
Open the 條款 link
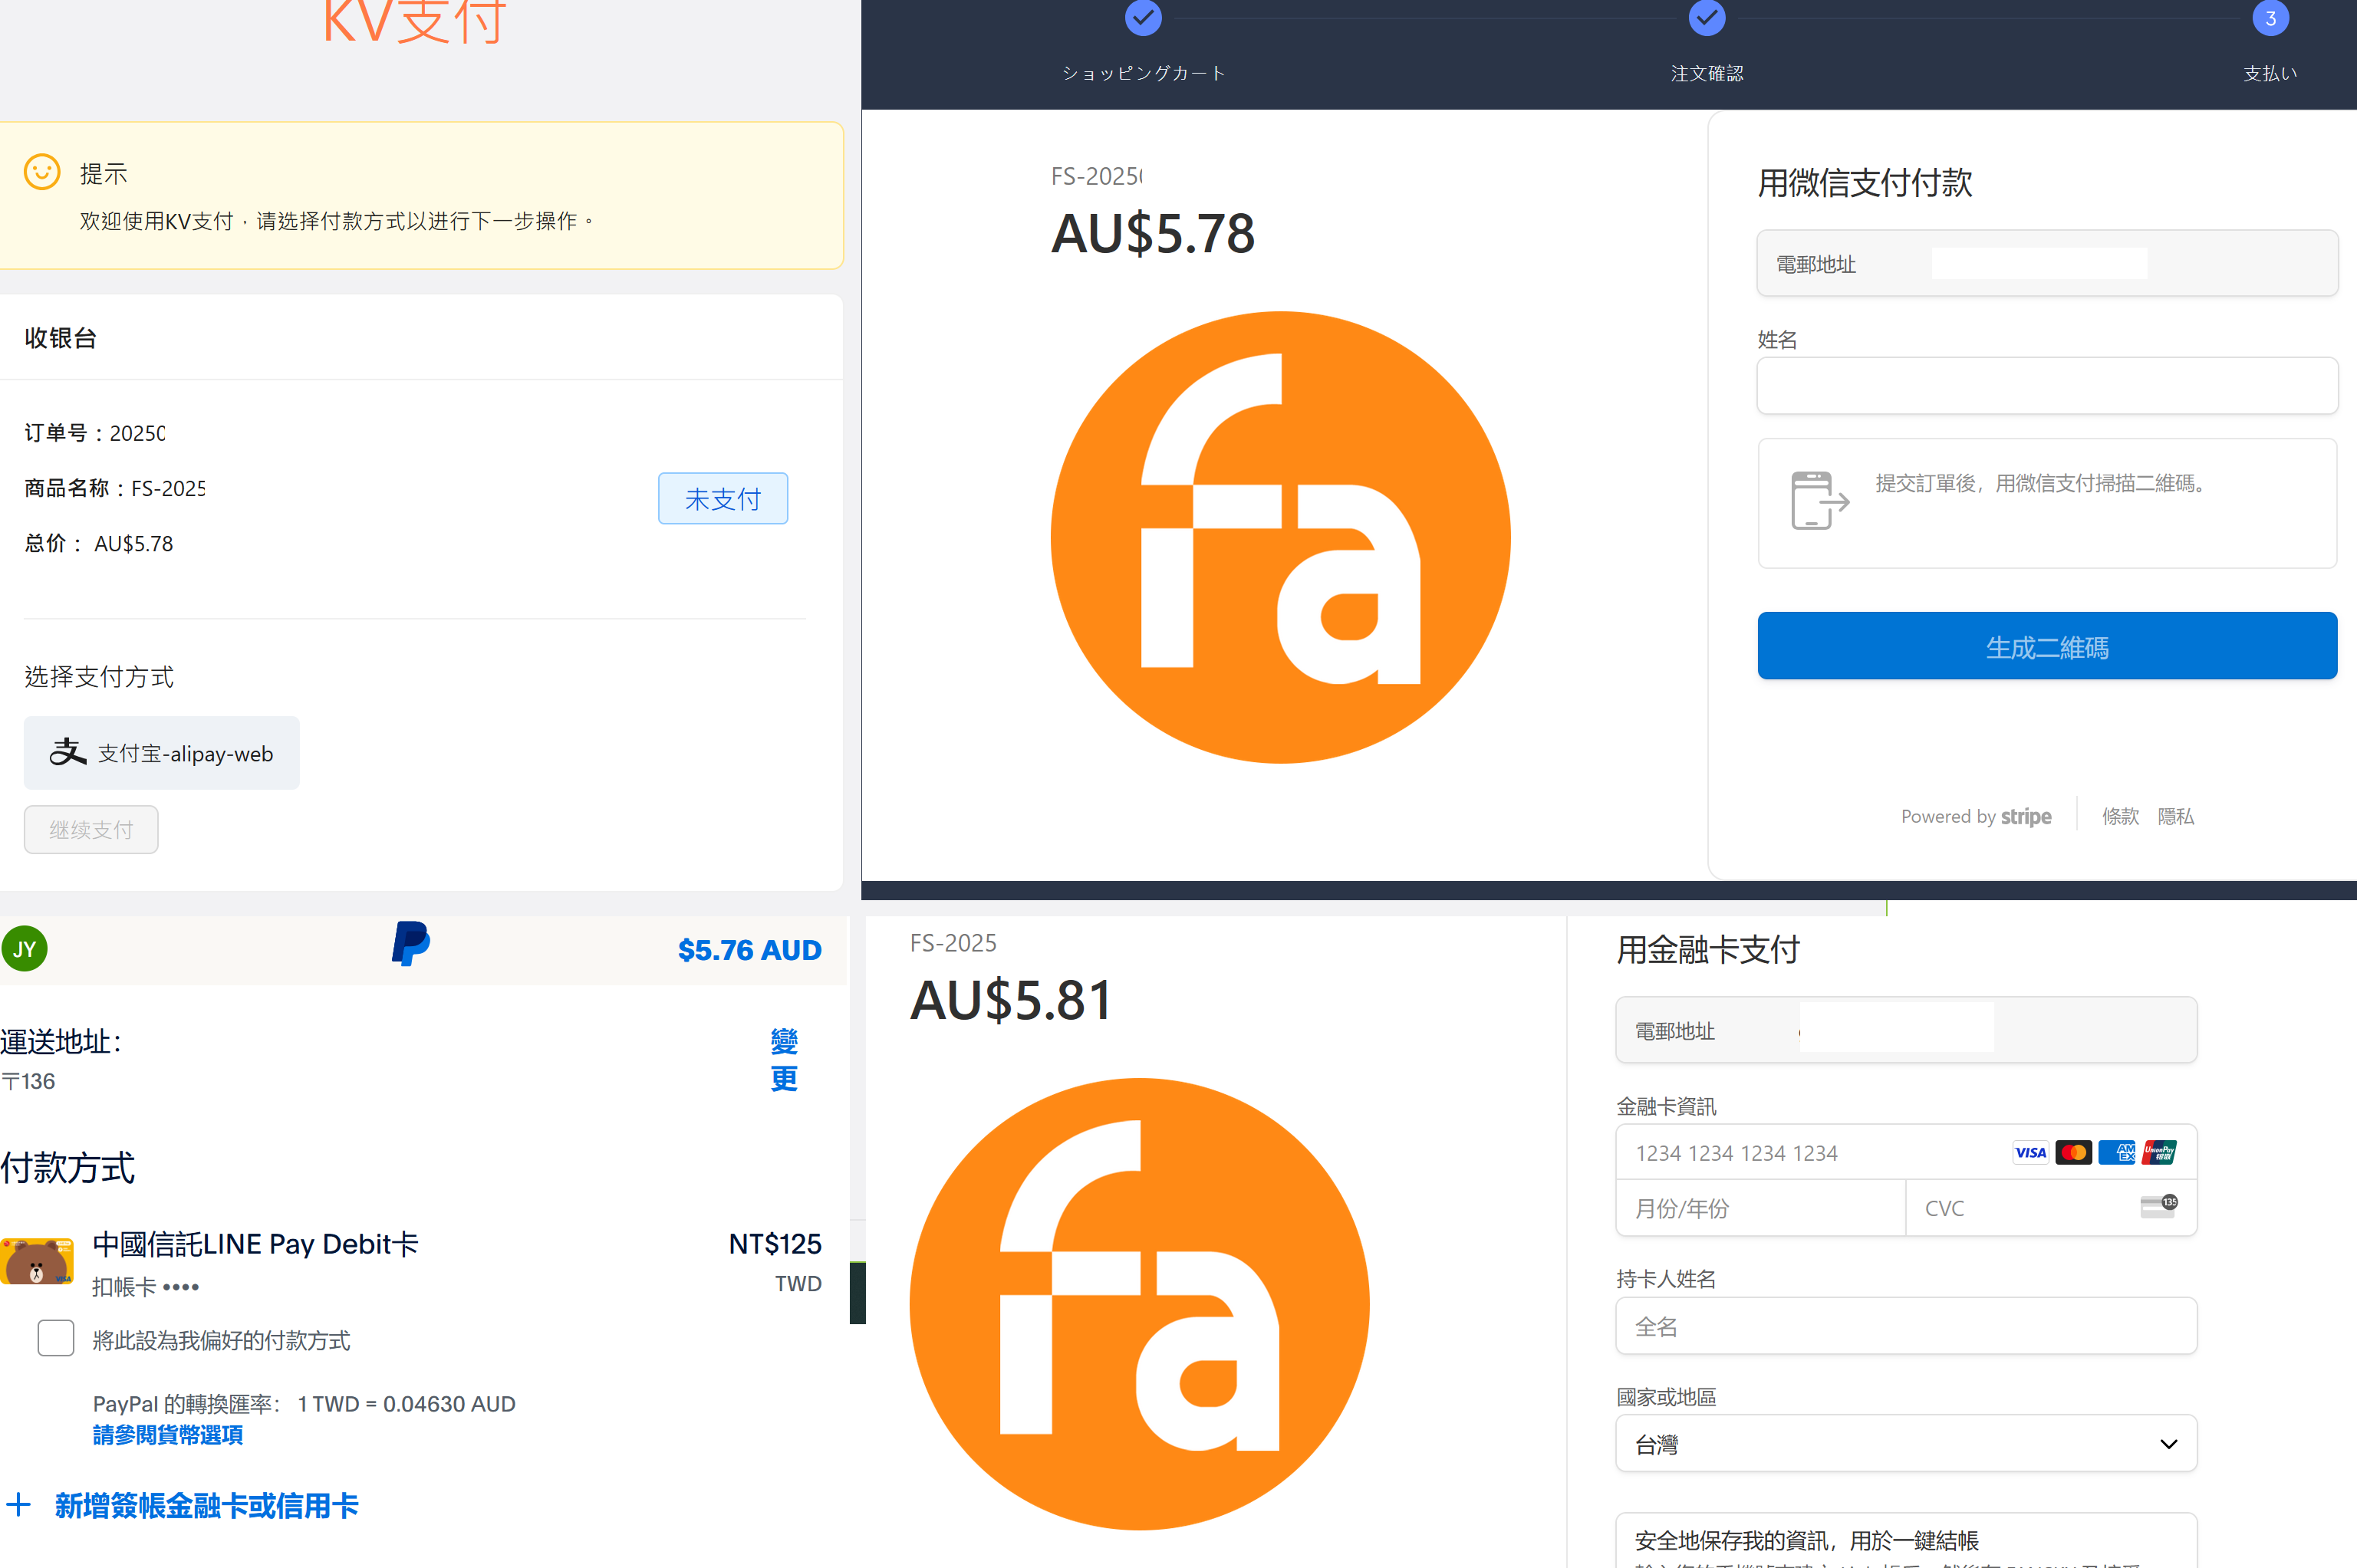(2120, 816)
